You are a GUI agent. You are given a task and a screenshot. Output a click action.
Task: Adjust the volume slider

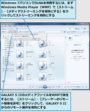[58, 87]
